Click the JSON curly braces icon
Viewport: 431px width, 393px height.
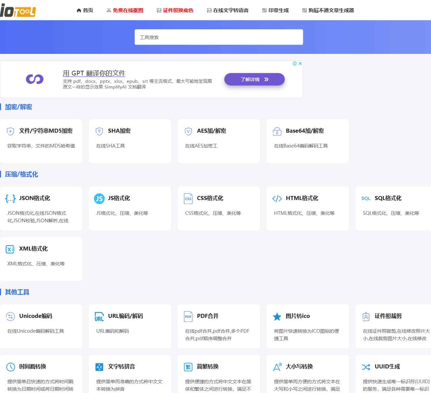pos(10,199)
